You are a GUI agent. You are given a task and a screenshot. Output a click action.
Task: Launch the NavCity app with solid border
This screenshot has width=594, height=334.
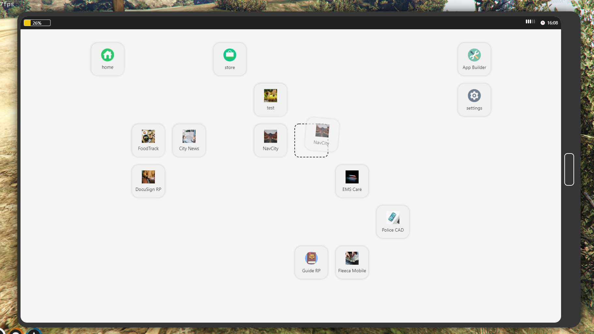271,140
